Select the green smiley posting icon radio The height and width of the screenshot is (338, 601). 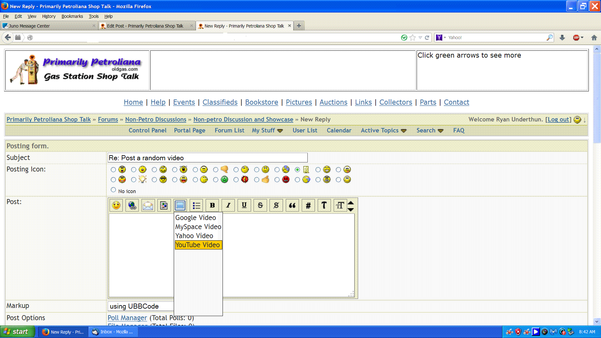216,180
